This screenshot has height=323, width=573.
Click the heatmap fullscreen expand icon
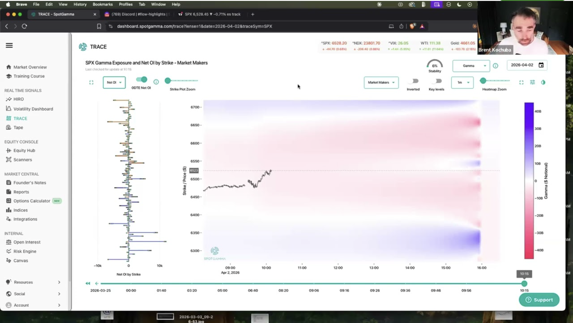click(521, 82)
